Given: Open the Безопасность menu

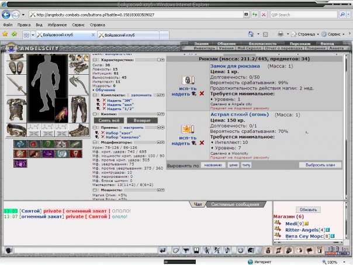Looking at the screenshot, I should [x=262, y=43].
